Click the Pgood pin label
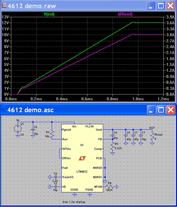Viewport: 177px width, 207px height. [66, 130]
